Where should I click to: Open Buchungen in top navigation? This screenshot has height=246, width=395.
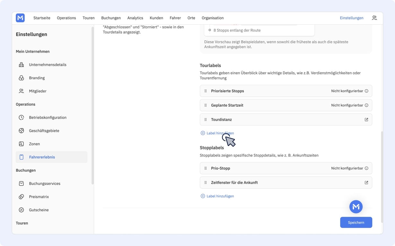pos(111,18)
